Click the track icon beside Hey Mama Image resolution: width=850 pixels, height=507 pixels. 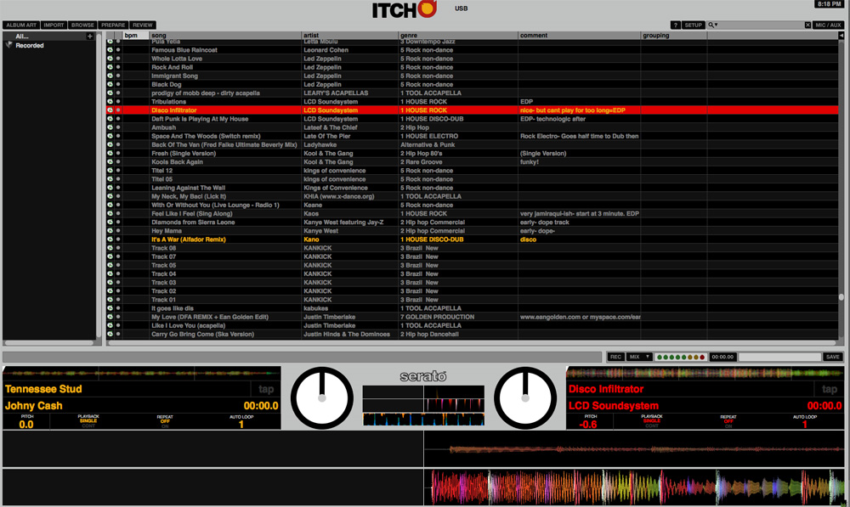[x=110, y=231]
